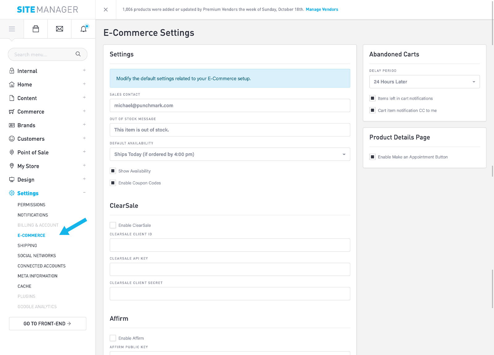This screenshot has width=494, height=355.
Task: Toggle Enable Make an Appointment Button
Action: pos(373,157)
